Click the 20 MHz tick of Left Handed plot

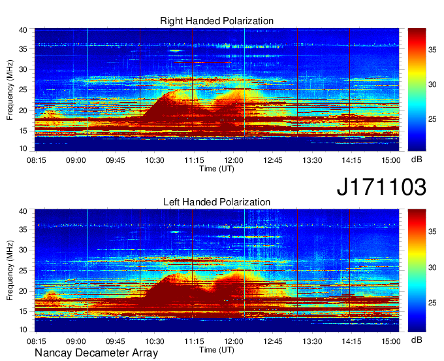(x=23, y=291)
